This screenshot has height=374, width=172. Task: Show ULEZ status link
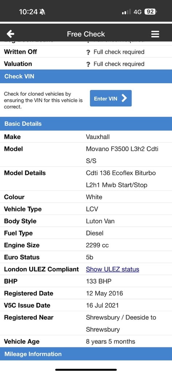click(x=113, y=269)
